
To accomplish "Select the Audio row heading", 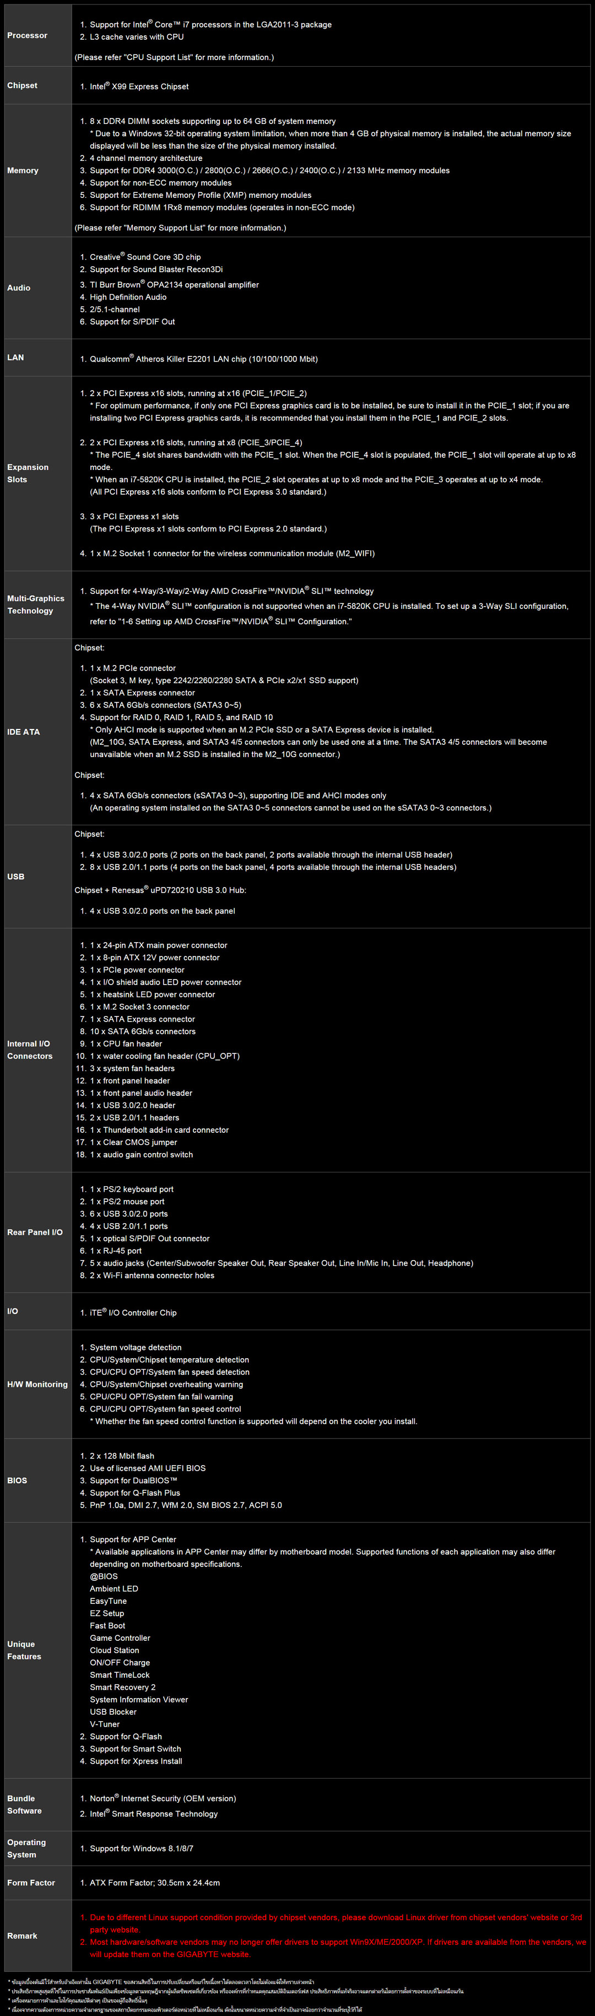I will tap(19, 288).
